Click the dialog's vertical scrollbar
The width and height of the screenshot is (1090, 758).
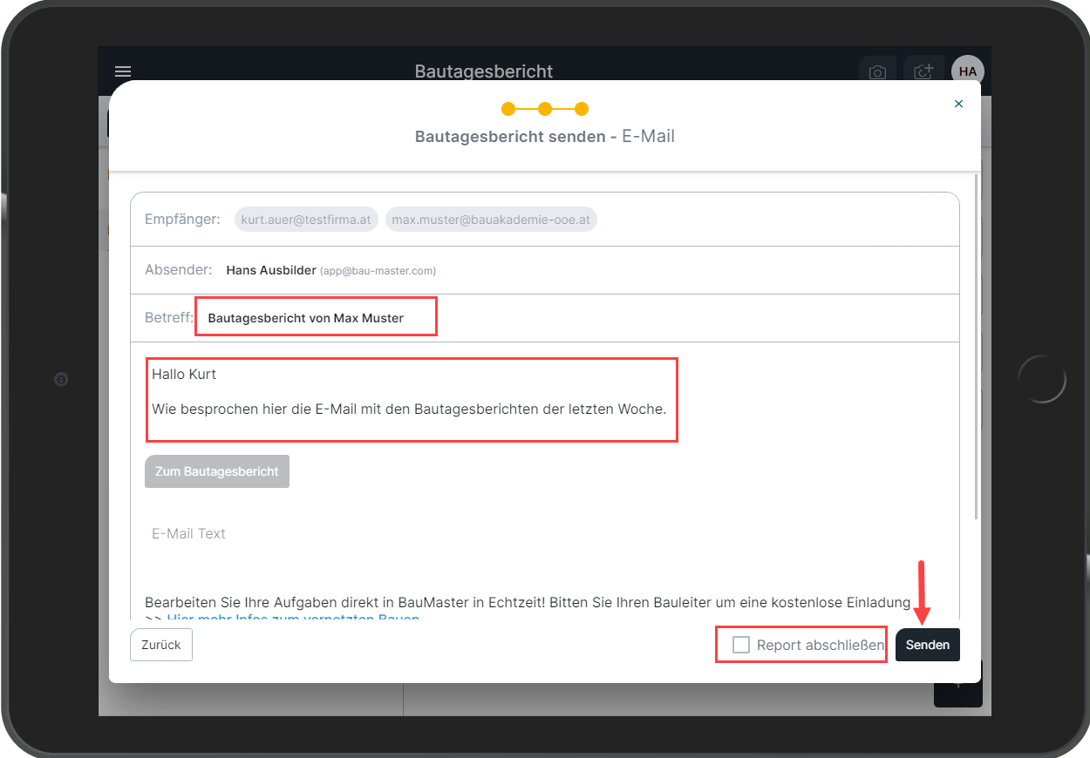click(977, 347)
